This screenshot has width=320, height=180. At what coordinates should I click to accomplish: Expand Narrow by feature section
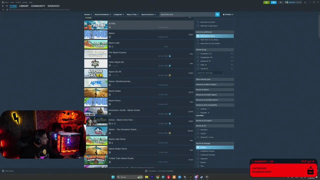pyautogui.click(x=215, y=89)
